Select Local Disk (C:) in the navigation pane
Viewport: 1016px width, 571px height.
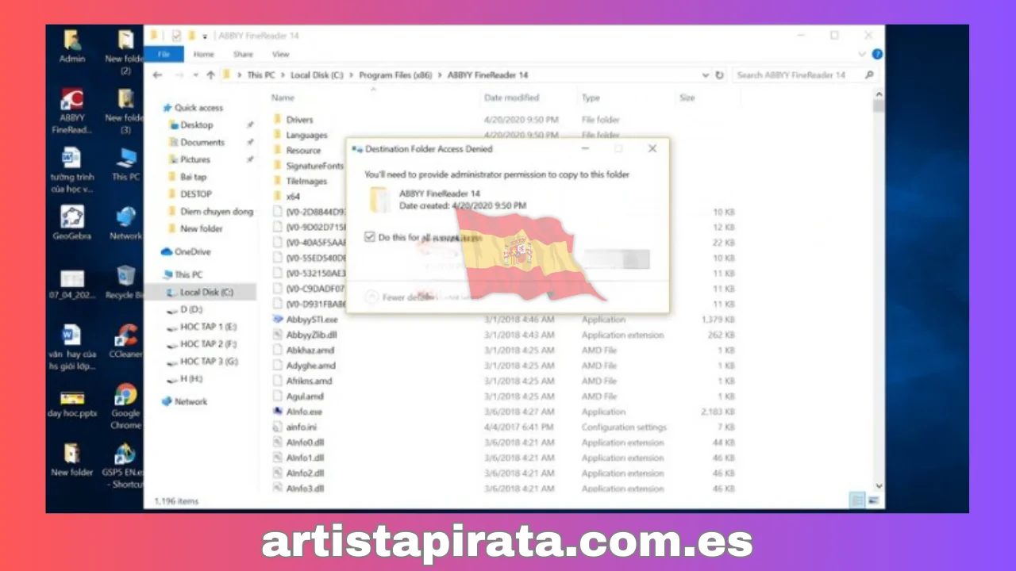[200, 293]
